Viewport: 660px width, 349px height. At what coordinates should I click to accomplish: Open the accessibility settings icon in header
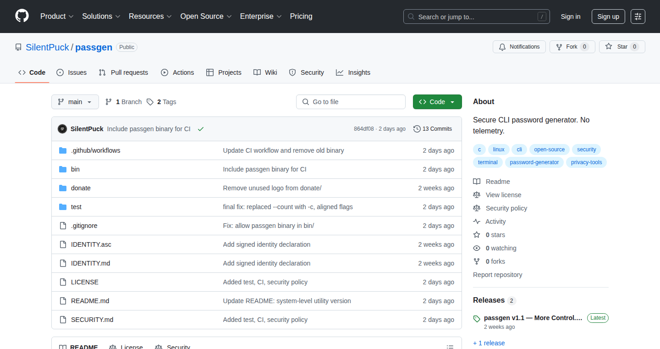638,17
